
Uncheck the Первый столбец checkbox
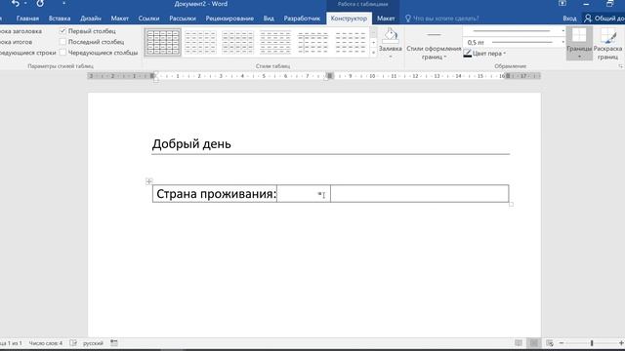click(62, 31)
